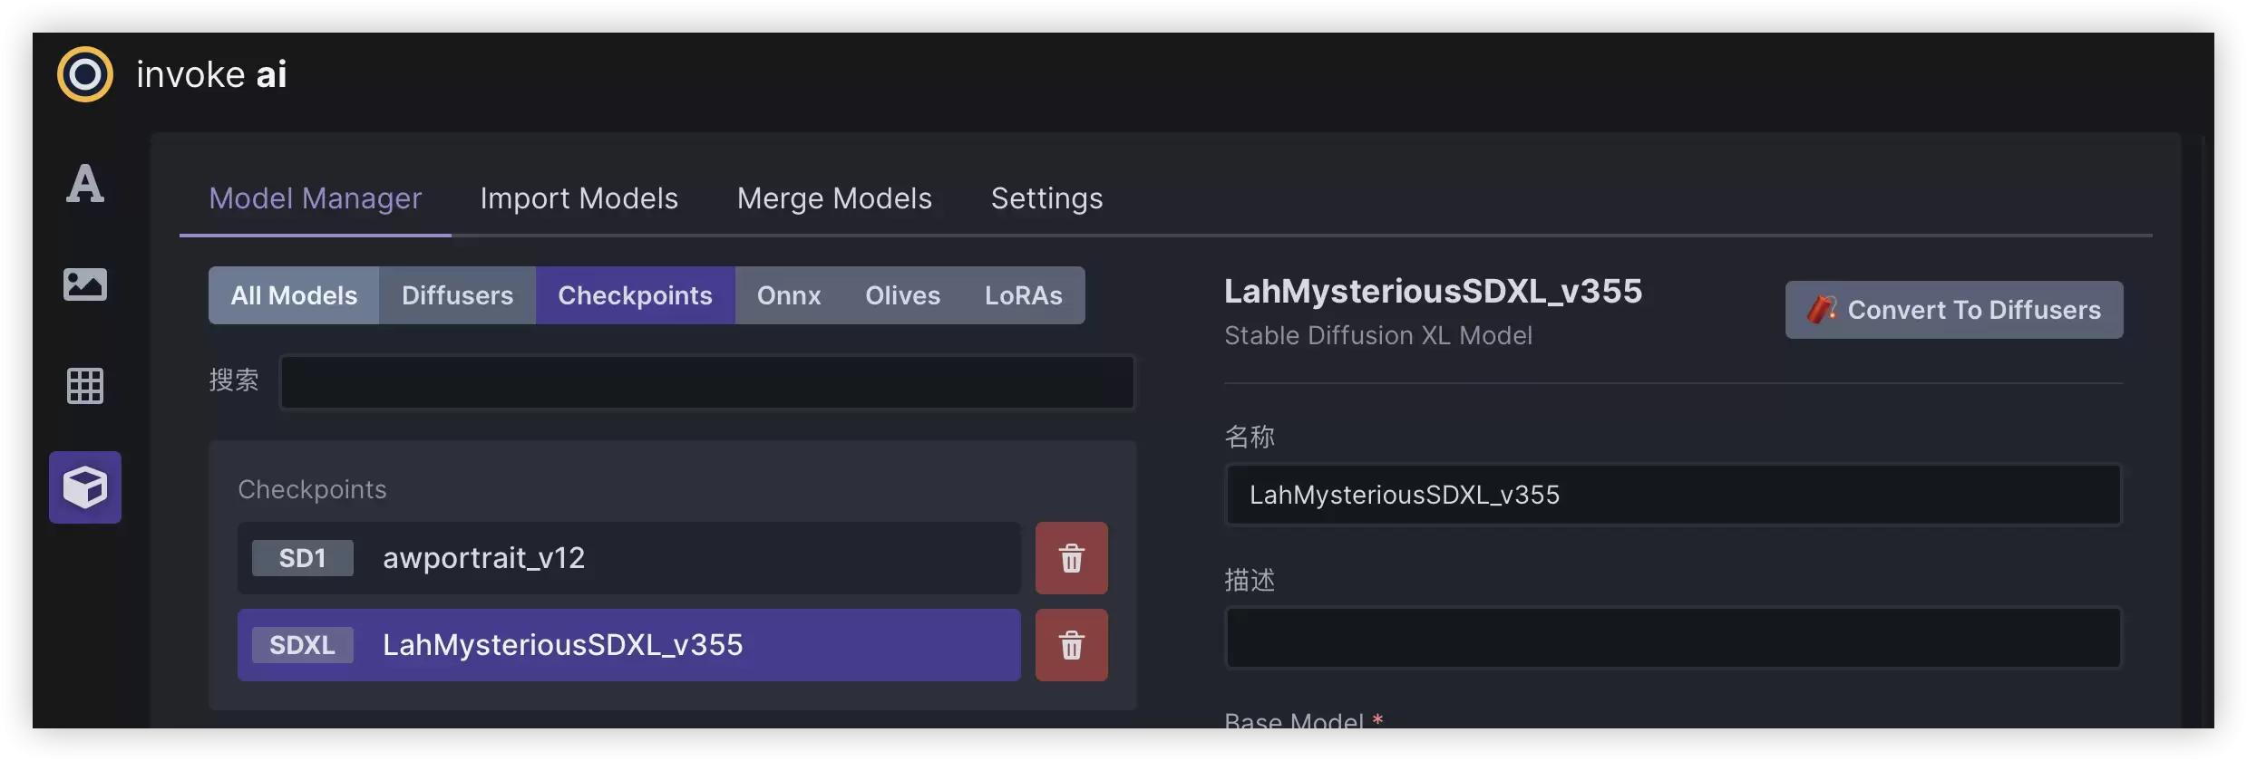
Task: Switch to the Import Models tab
Action: point(579,198)
